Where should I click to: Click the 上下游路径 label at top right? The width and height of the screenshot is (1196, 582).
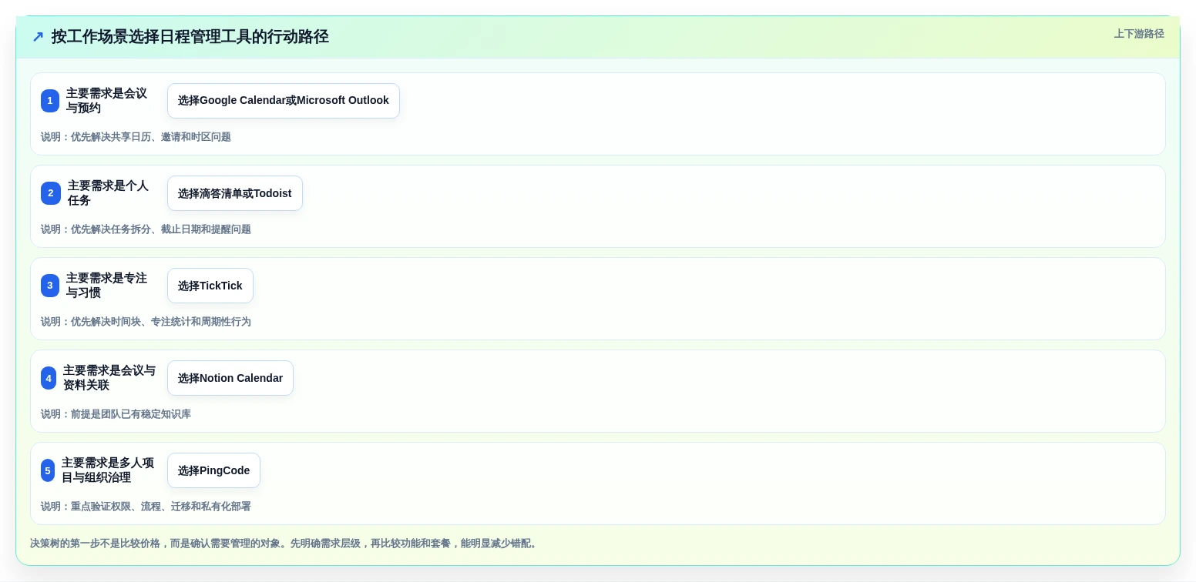1139,34
